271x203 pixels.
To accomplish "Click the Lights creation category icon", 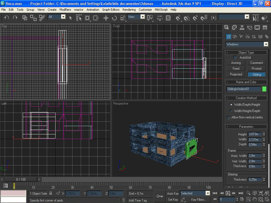I will coord(241,36).
